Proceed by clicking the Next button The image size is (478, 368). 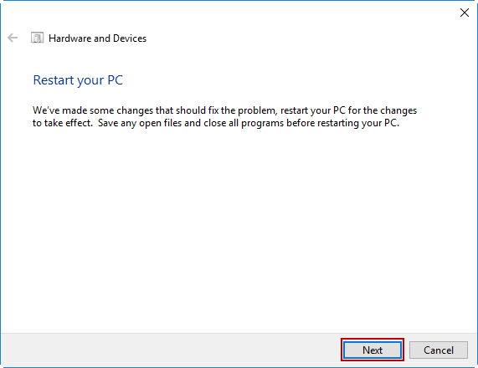(x=373, y=350)
